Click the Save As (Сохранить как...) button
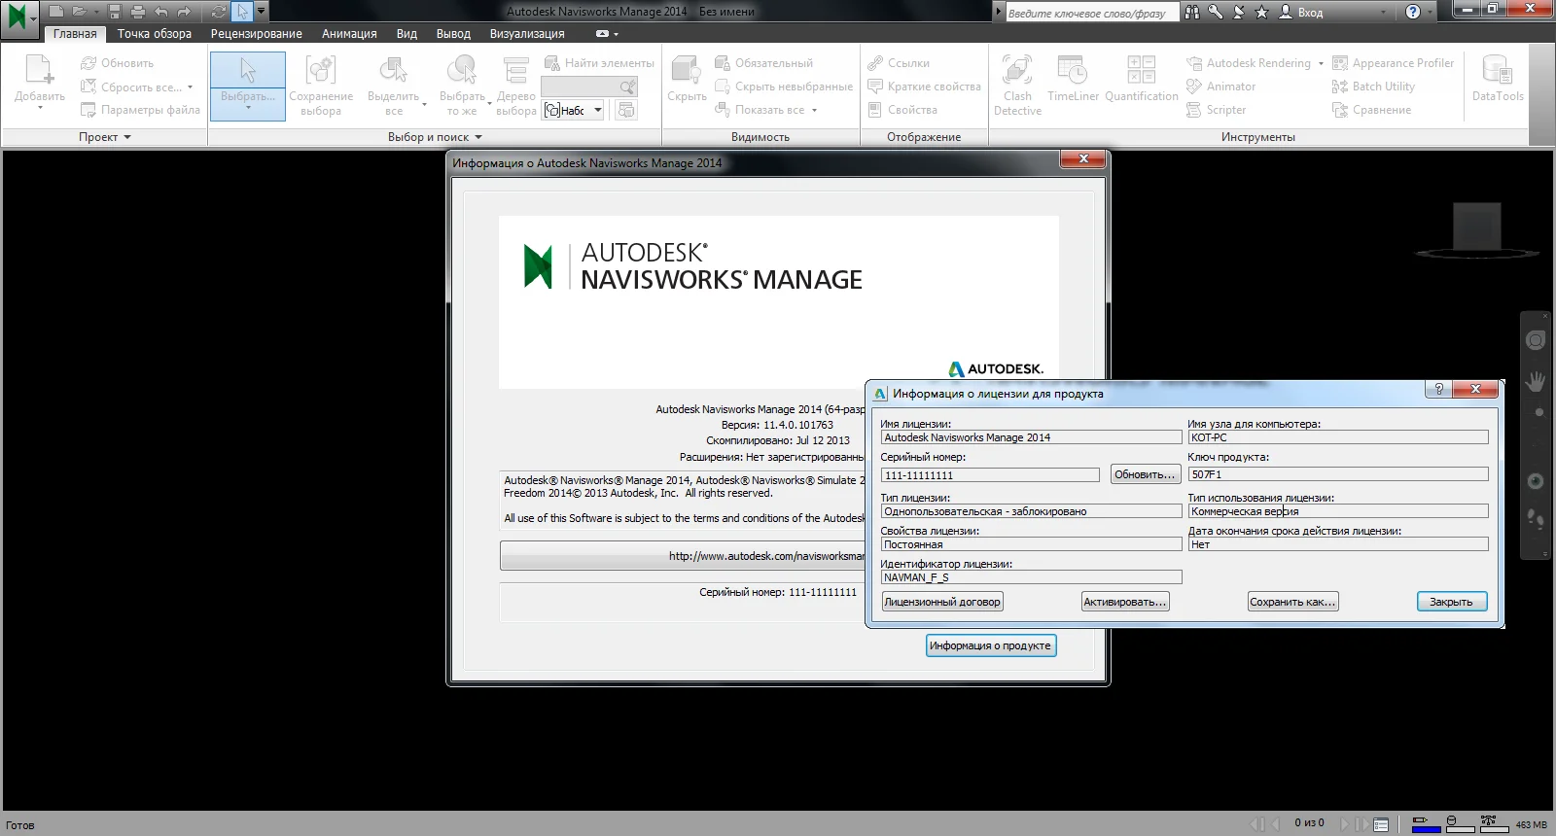Viewport: 1556px width, 836px height. pyautogui.click(x=1292, y=602)
